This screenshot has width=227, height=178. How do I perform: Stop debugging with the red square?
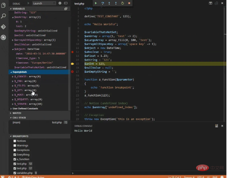[x=129, y=3]
